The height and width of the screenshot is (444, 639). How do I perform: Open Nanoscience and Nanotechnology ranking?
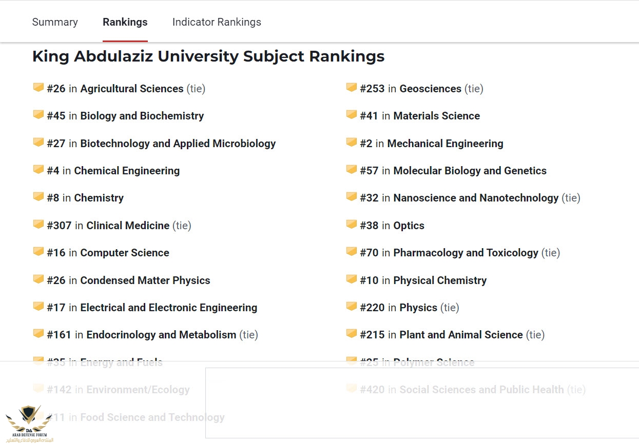(475, 198)
